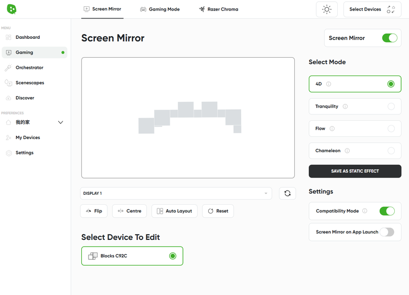Click the Gaming monitor icon in sidebar
This screenshot has height=295, width=409.
coord(8,52)
